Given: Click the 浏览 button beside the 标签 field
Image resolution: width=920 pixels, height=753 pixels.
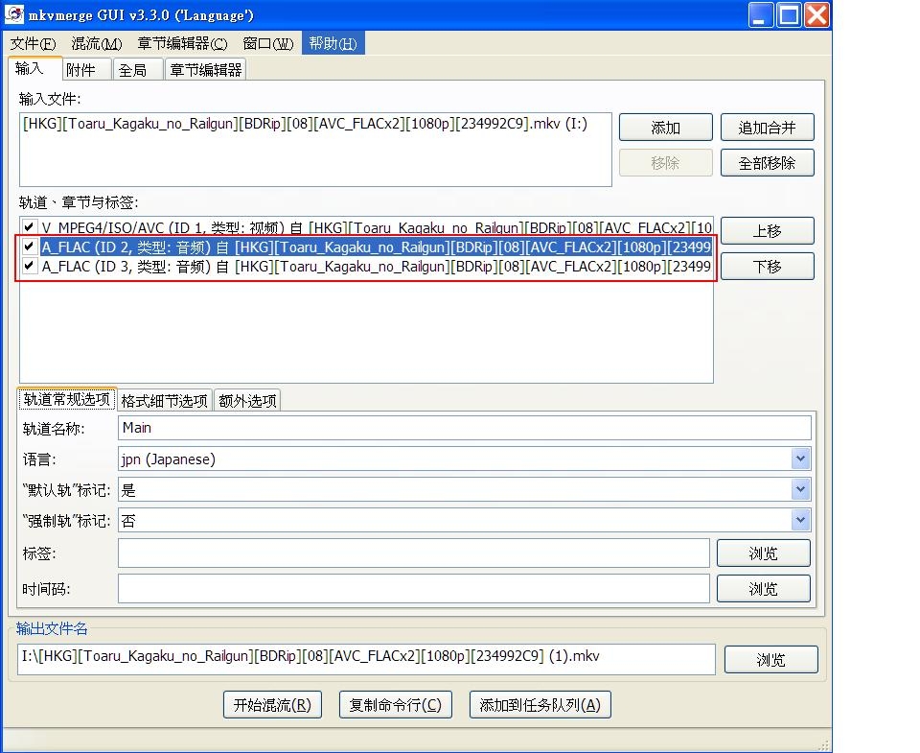Looking at the screenshot, I should click(764, 553).
